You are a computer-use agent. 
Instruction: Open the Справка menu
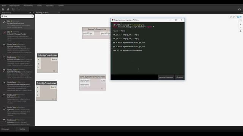(x=61, y=6)
